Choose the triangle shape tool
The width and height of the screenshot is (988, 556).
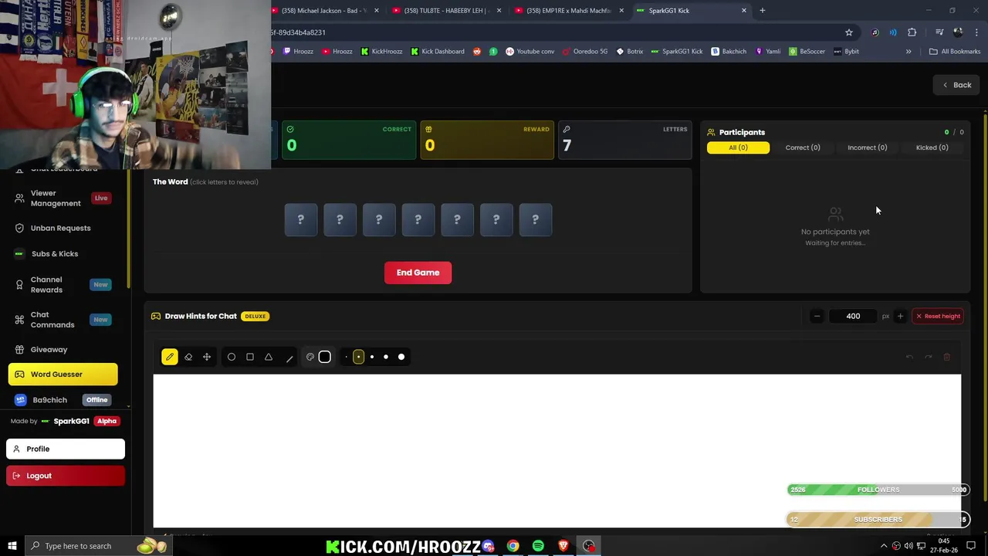coord(269,357)
